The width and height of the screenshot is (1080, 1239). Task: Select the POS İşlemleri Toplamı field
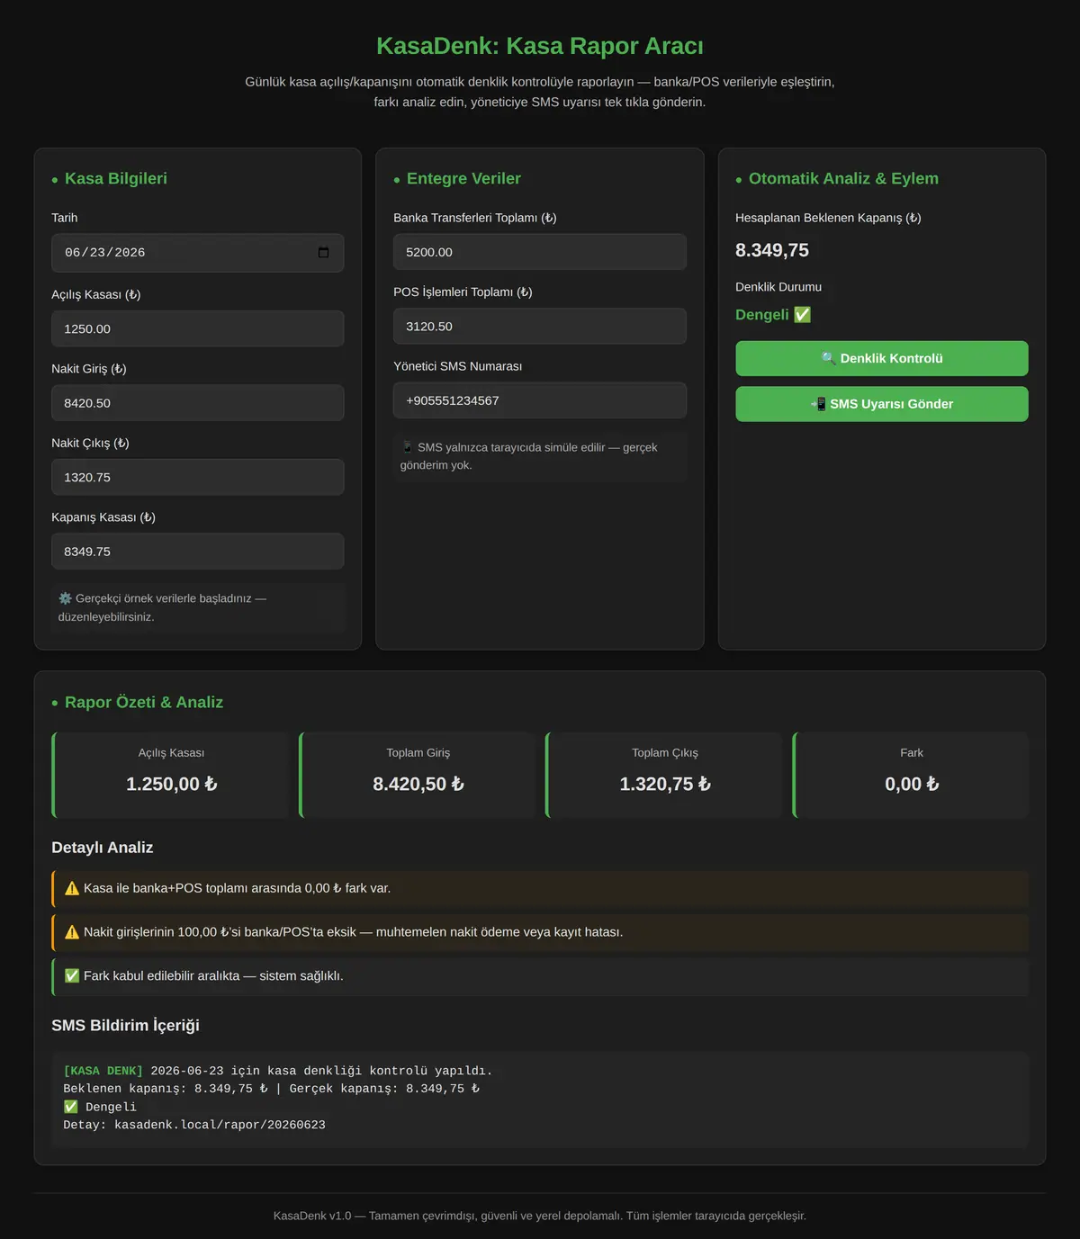click(540, 327)
